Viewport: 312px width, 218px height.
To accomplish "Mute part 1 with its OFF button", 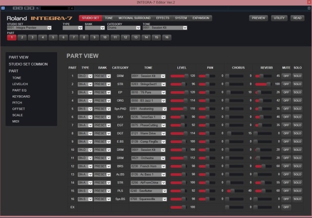I will point(286,76).
